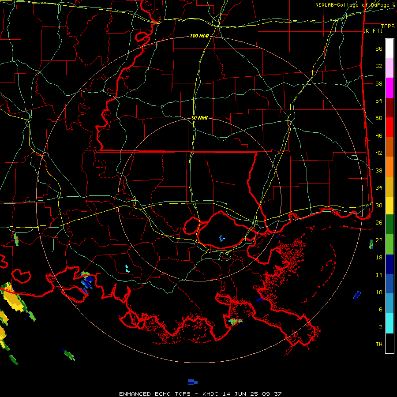Screen dimensions: 397x397
Task: Click legend value 54
Action: 379,101
